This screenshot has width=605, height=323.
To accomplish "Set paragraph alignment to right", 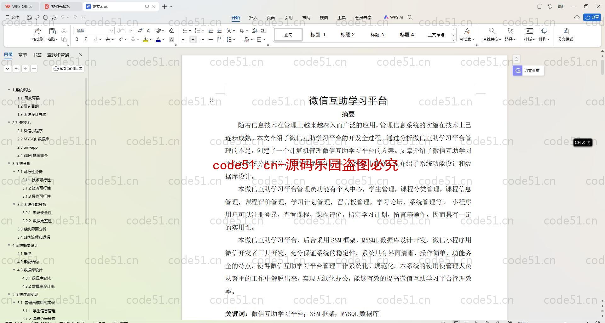I will [202, 39].
